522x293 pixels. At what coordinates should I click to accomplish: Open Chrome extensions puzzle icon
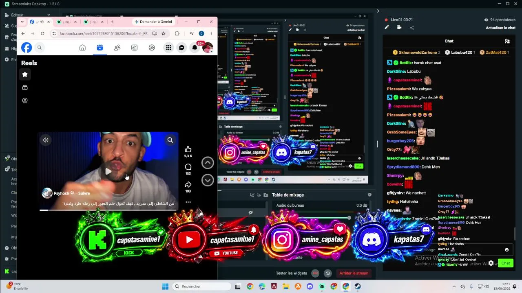point(177,33)
